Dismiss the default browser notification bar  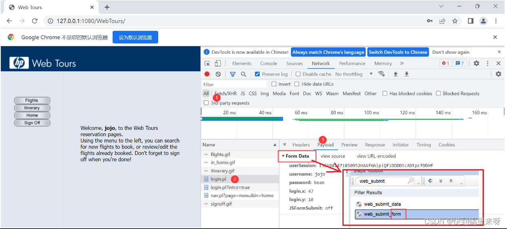pyautogui.click(x=495, y=37)
